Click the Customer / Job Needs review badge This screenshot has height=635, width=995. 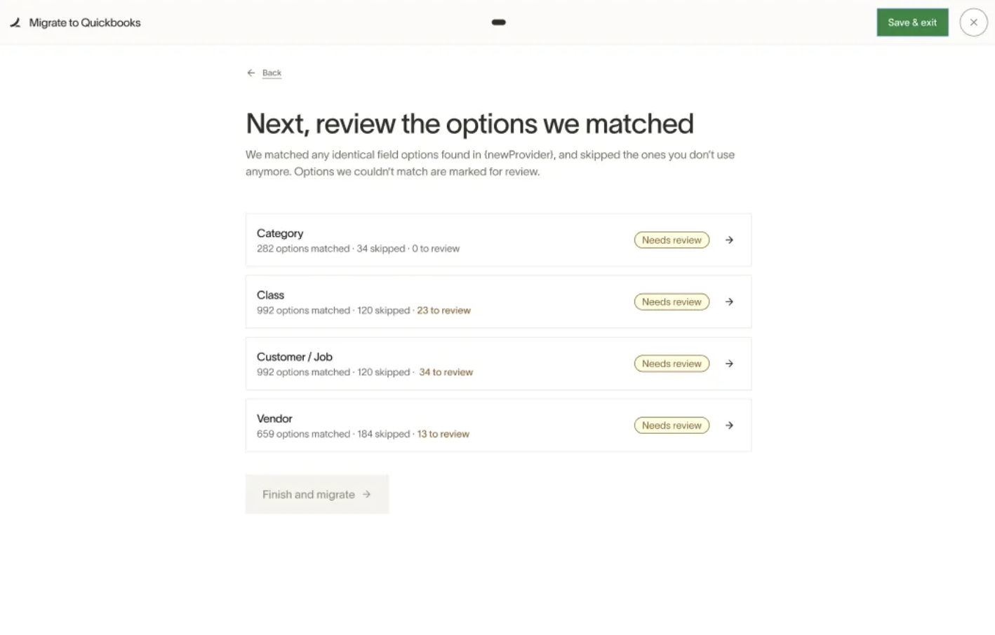point(672,363)
